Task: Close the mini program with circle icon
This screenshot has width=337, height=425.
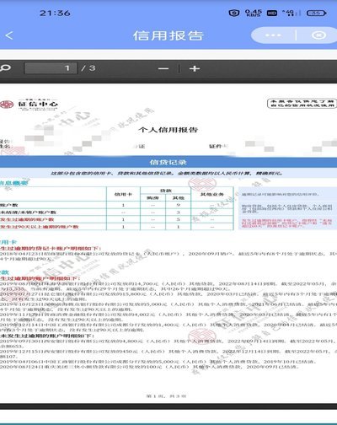Action: click(319, 35)
